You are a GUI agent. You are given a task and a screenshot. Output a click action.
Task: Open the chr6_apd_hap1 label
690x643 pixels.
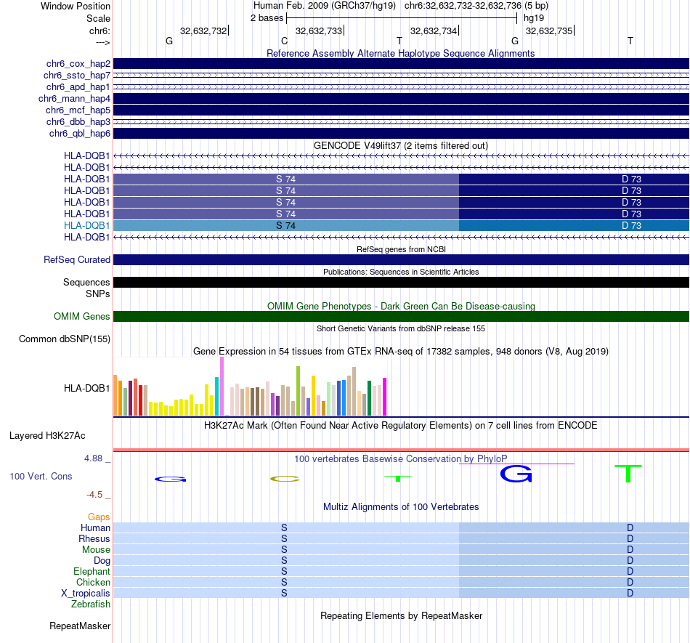78,86
